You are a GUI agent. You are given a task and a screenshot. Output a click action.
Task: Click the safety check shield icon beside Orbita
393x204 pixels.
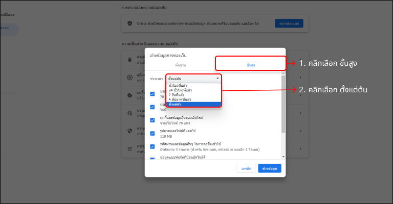[130, 23]
